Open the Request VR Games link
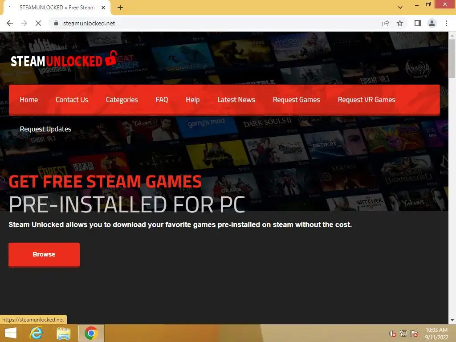Viewport: 456px width, 342px height. pos(366,100)
